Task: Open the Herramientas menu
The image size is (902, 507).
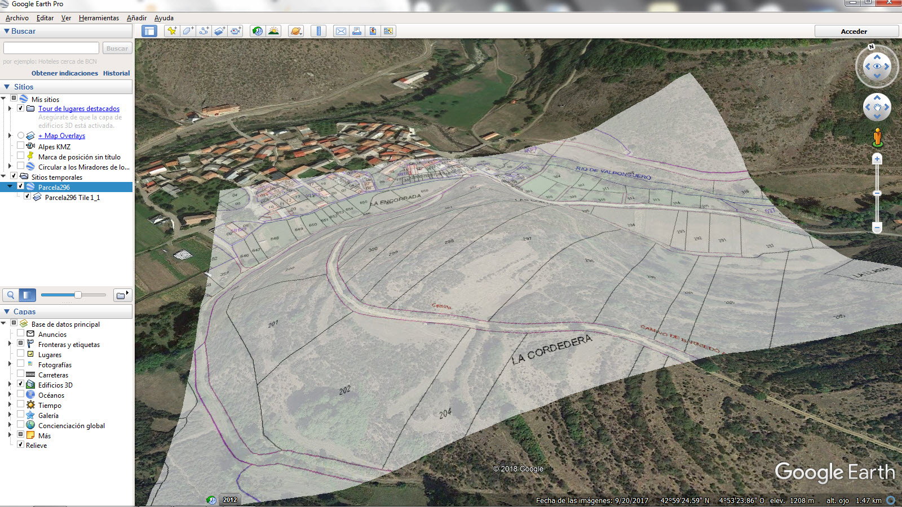Action: pyautogui.click(x=99, y=17)
